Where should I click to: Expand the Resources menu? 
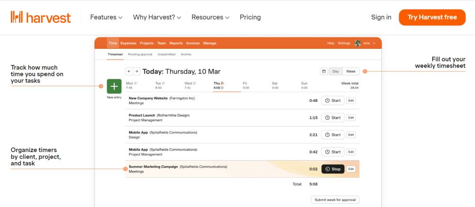click(210, 17)
